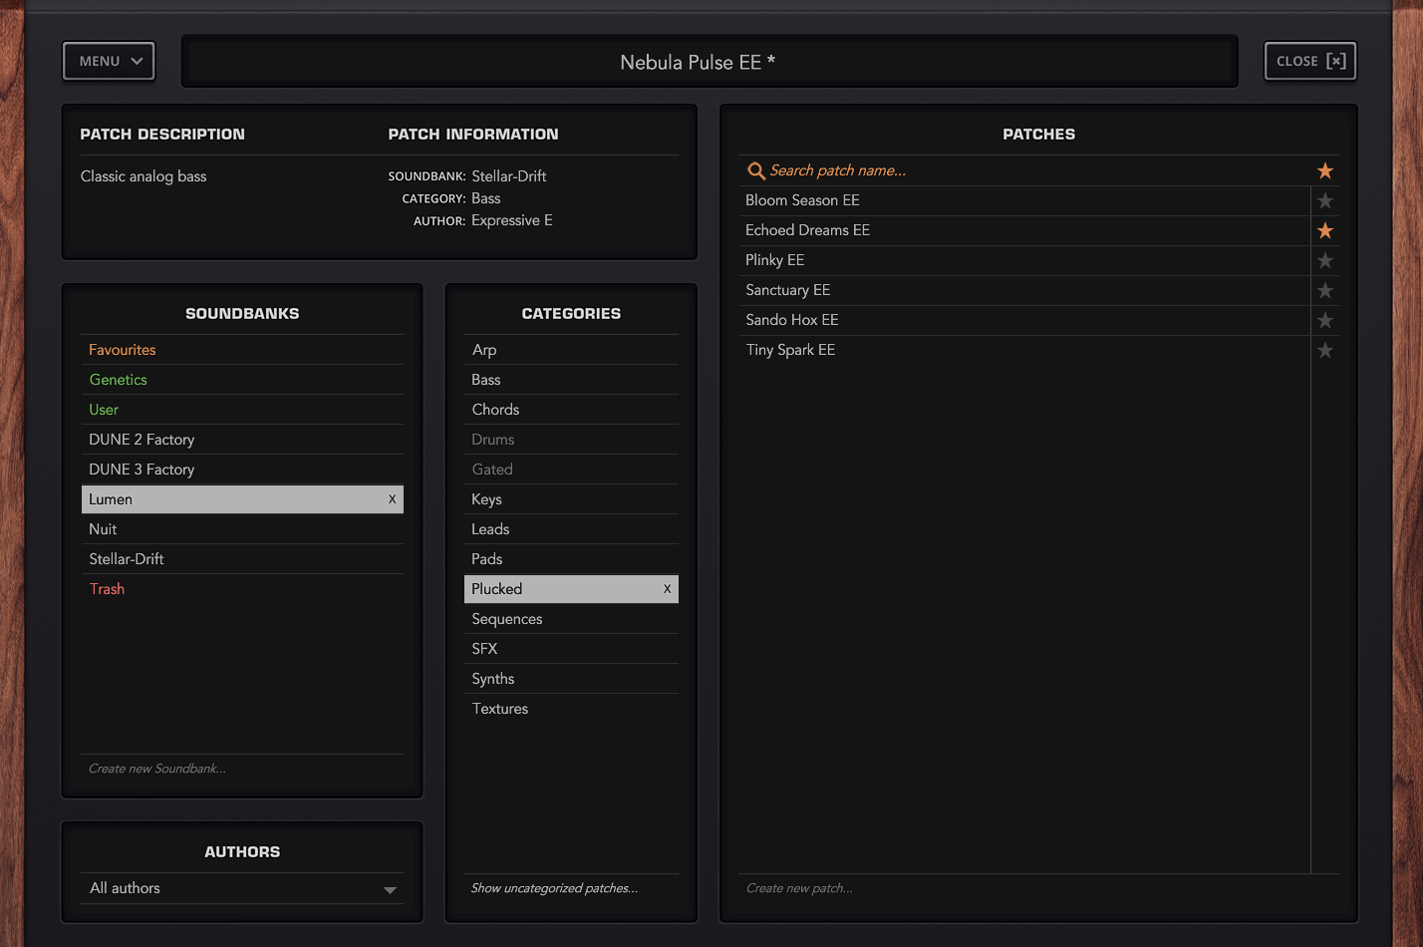Close the patch browser
Image resolution: width=1423 pixels, height=947 pixels.
(x=1309, y=61)
